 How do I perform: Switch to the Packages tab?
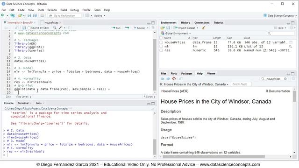[x=187, y=74]
